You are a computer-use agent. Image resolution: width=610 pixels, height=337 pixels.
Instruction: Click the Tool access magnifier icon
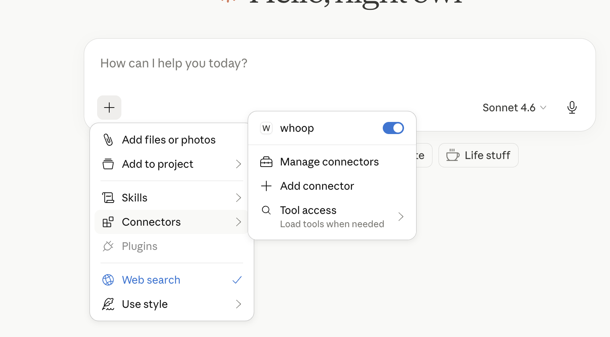(x=266, y=210)
